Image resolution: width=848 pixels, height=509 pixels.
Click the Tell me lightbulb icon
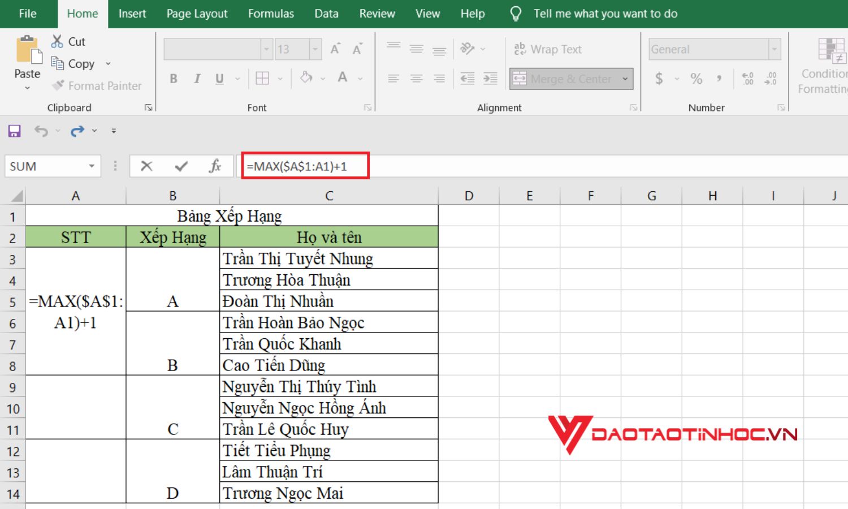[x=516, y=14]
